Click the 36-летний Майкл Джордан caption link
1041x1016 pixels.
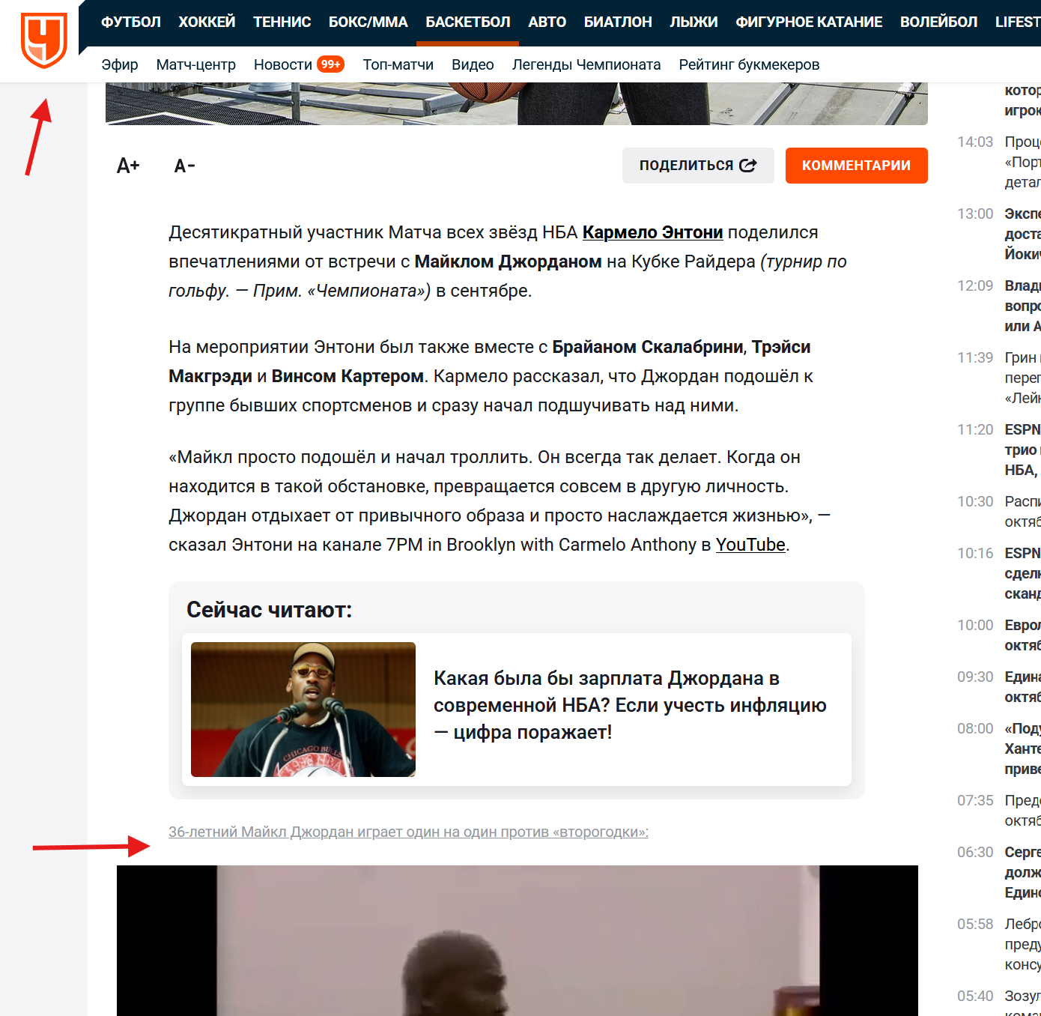(408, 832)
